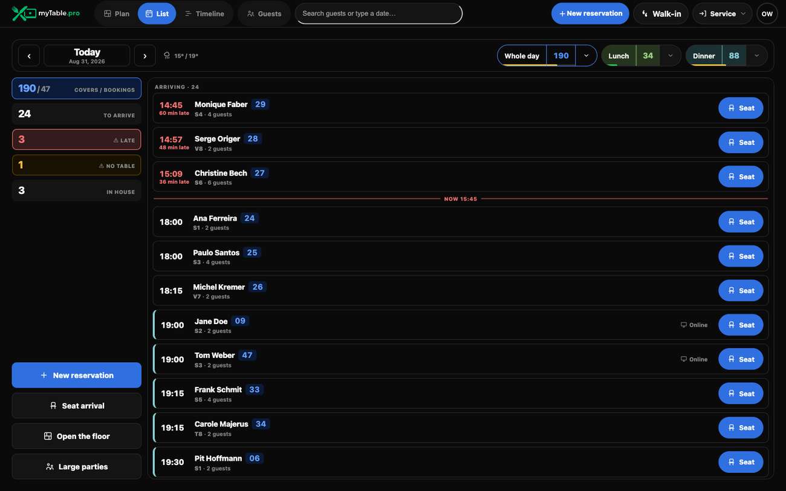Switch to List view
The image size is (786, 491).
[157, 13]
